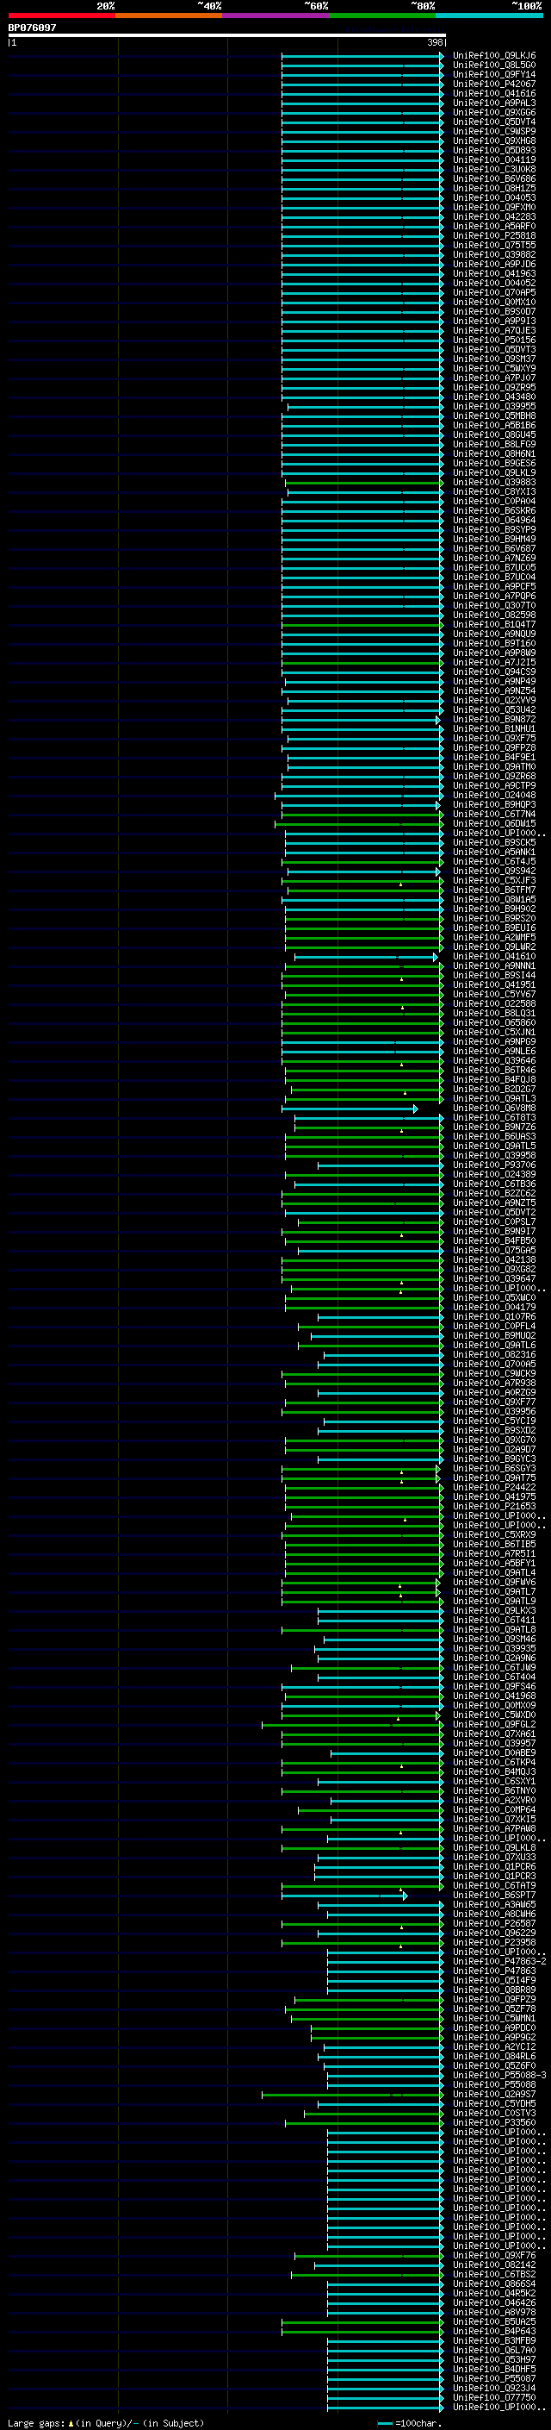Click the green ~80% identity legend segment
The width and height of the screenshot is (551, 2430).
[382, 16]
